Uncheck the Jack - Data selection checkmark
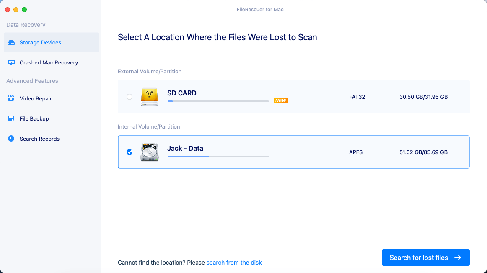 [x=130, y=152]
